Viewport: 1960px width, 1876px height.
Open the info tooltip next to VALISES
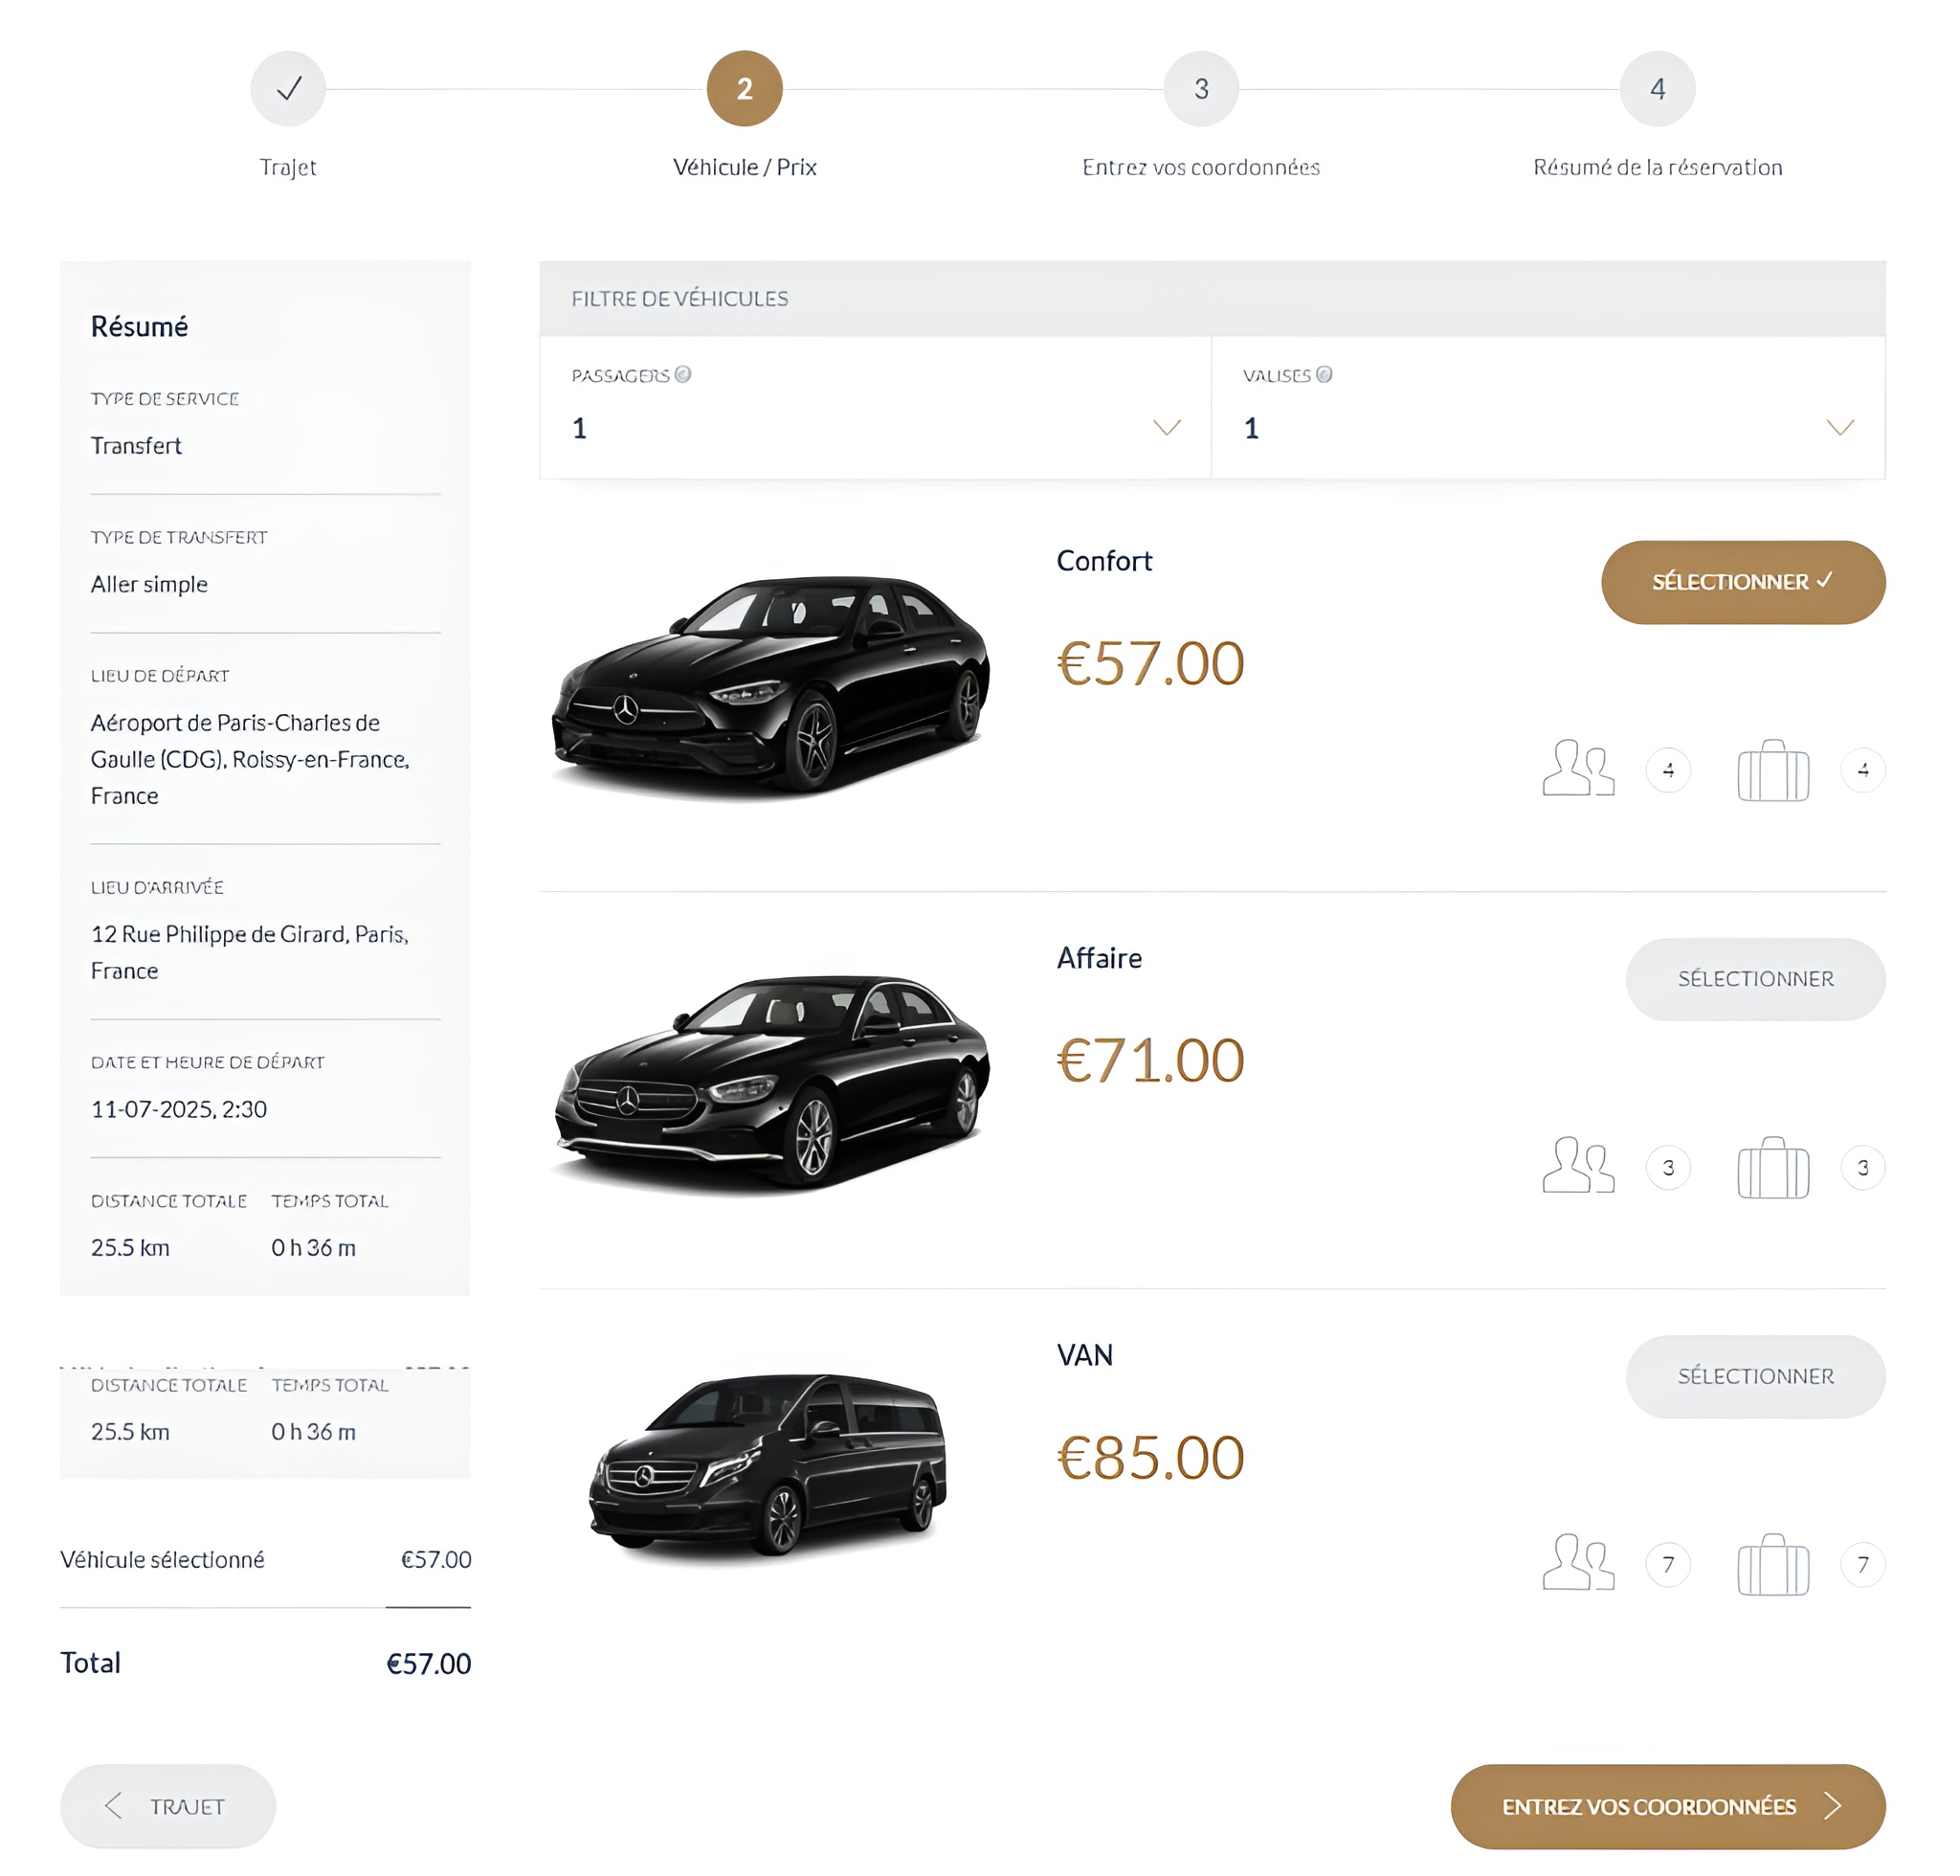(1325, 375)
